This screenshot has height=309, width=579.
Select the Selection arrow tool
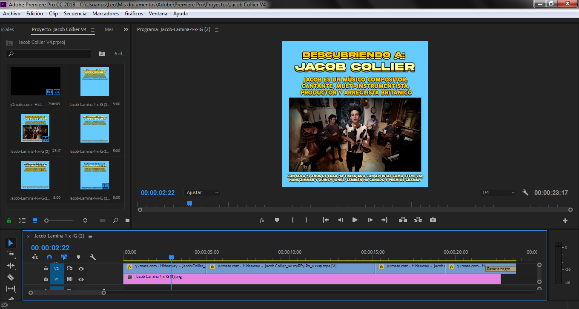click(x=11, y=243)
